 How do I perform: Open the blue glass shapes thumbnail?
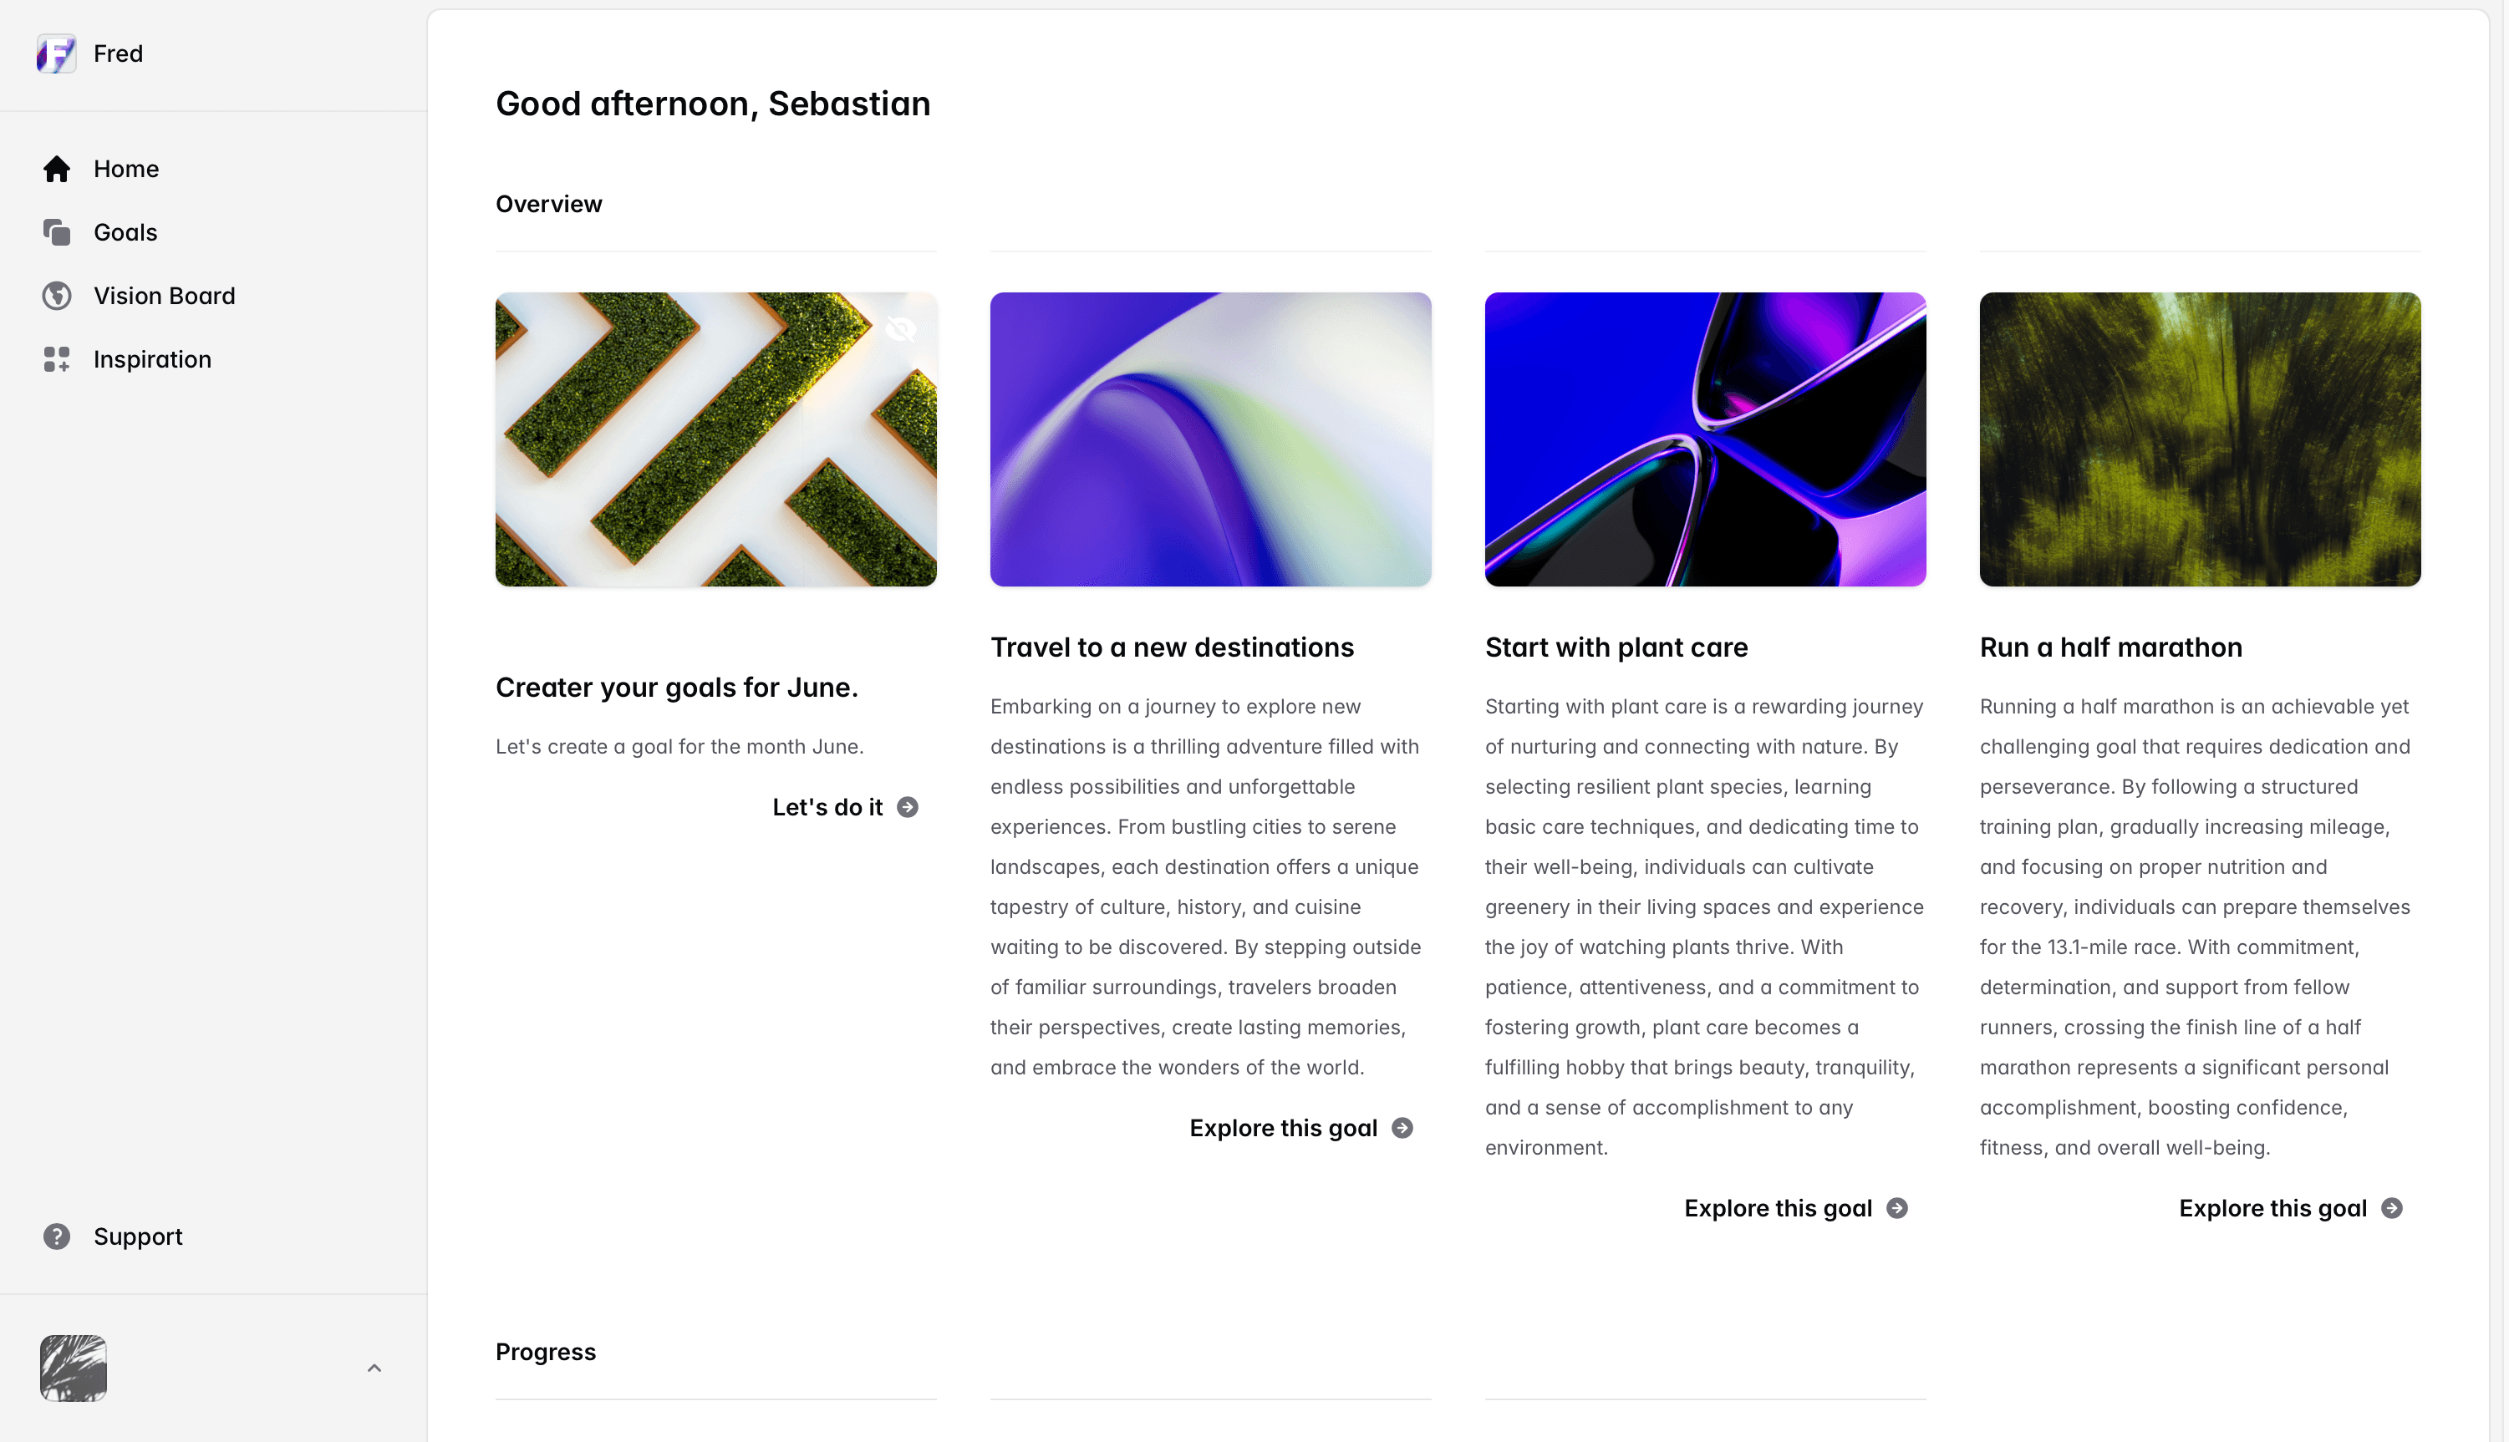click(x=1705, y=439)
